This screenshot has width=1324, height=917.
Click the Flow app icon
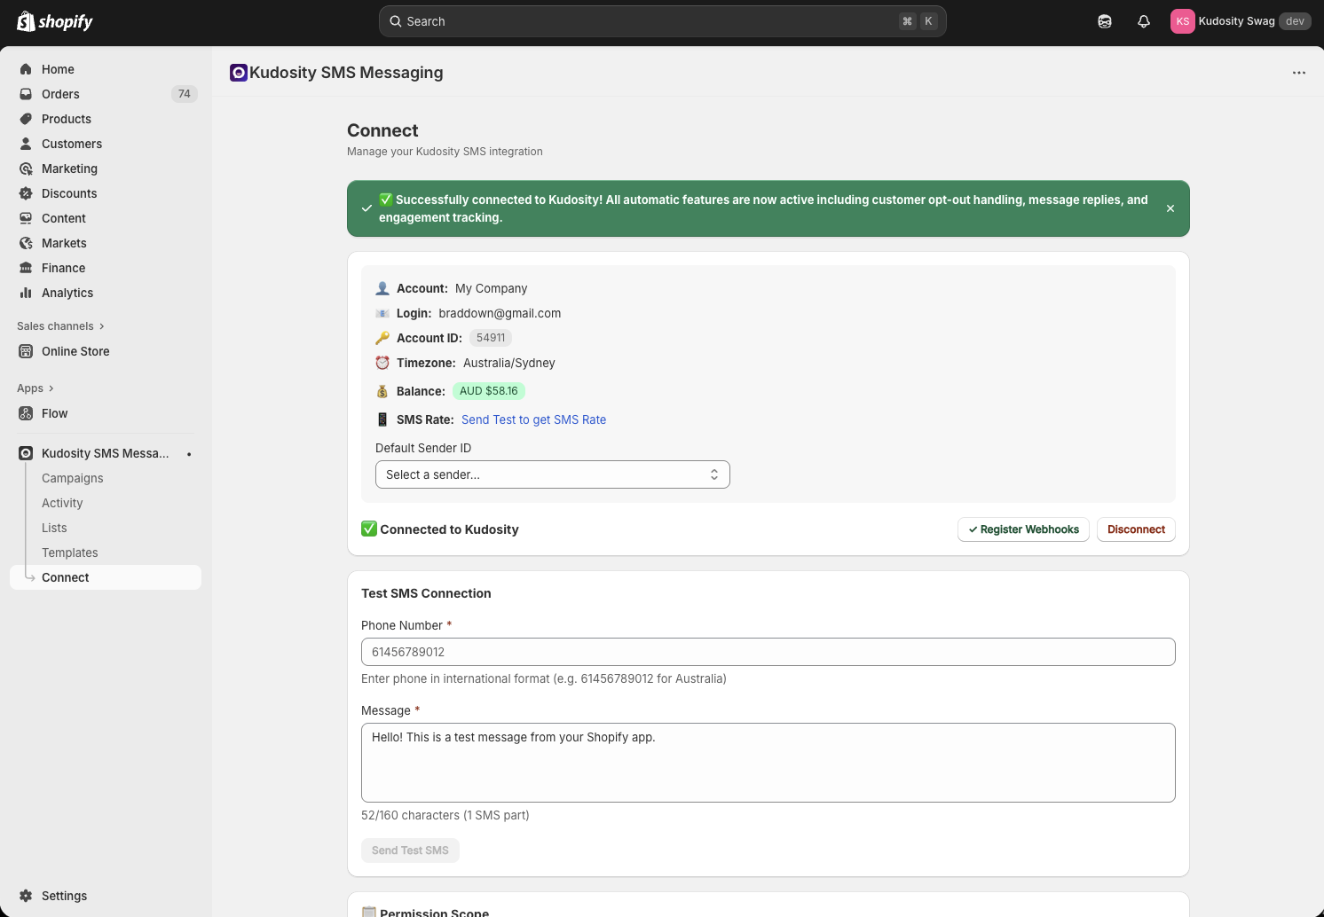pyautogui.click(x=26, y=413)
